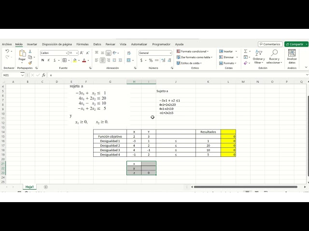Click the horizontal scrollbar
Screen dimensions: 309x231
pos(246,187)
